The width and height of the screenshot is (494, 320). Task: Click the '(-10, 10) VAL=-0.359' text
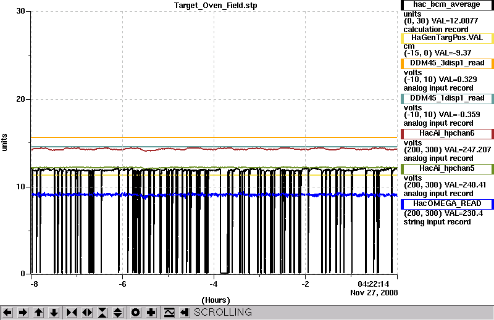pos(442,115)
